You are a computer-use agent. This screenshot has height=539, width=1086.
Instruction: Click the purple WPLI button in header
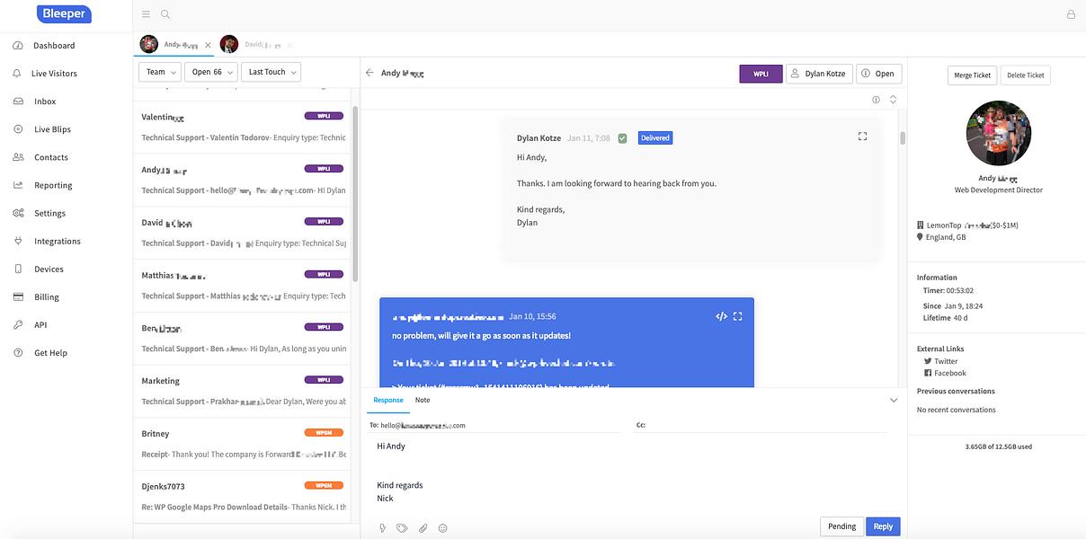click(x=761, y=74)
